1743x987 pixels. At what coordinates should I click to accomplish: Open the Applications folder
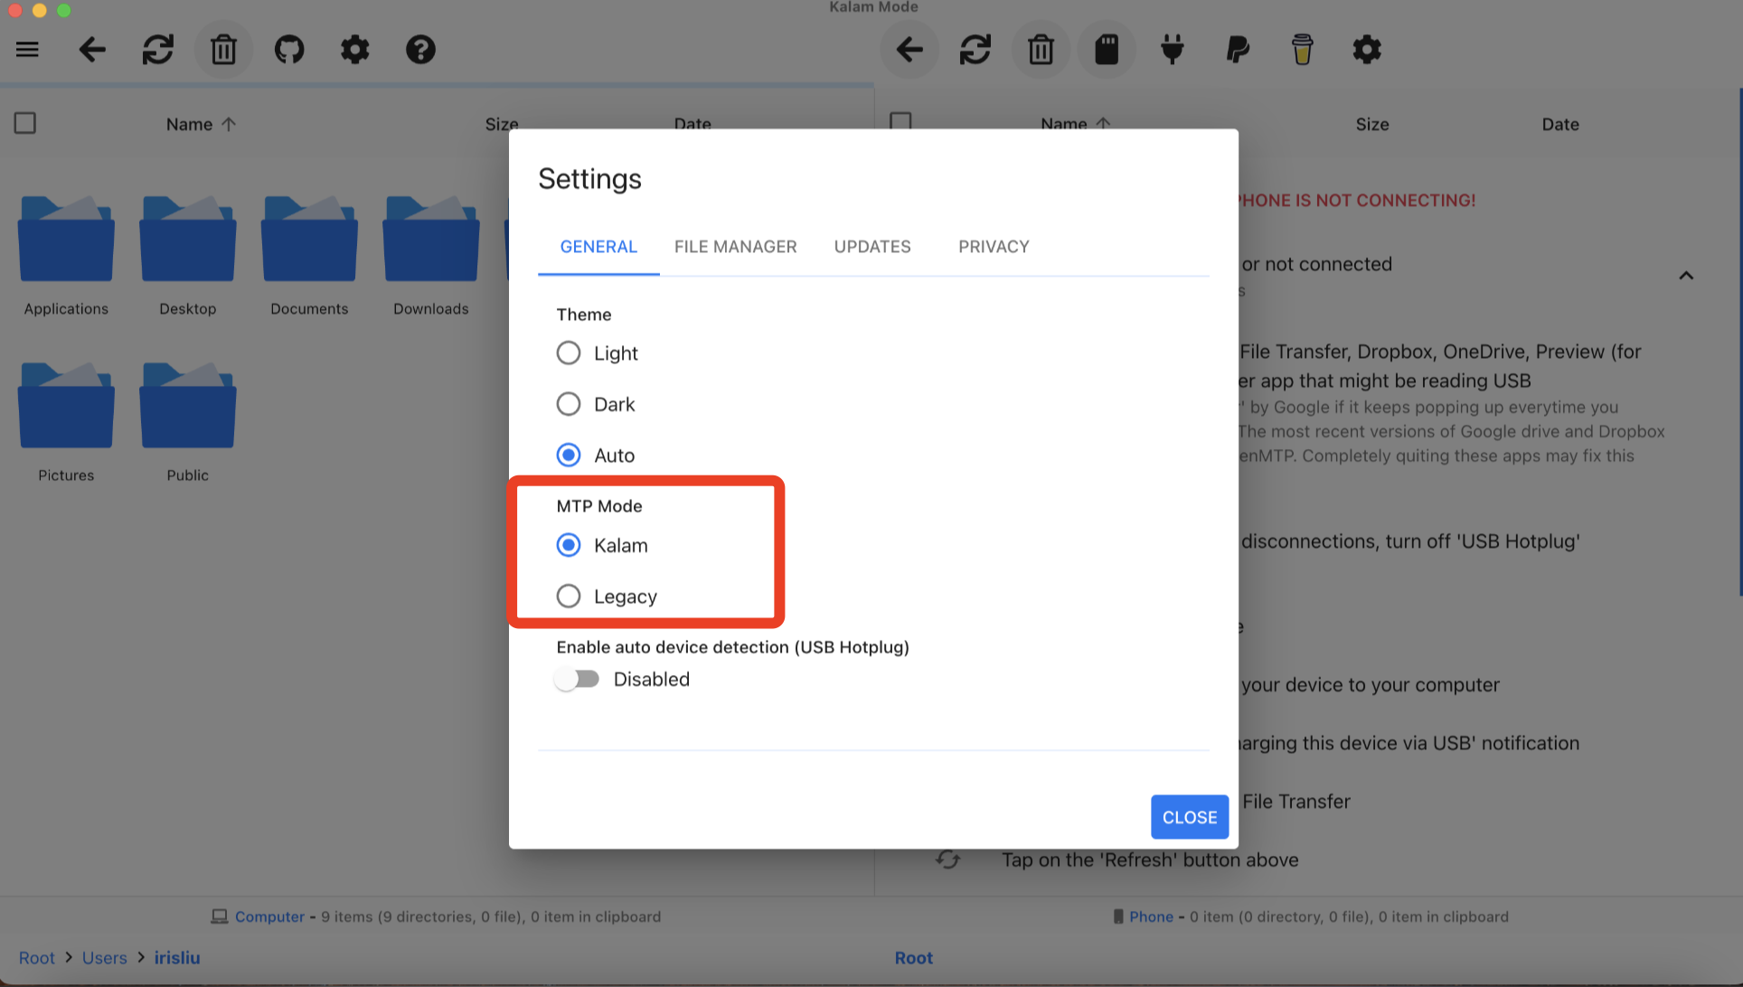tap(66, 255)
